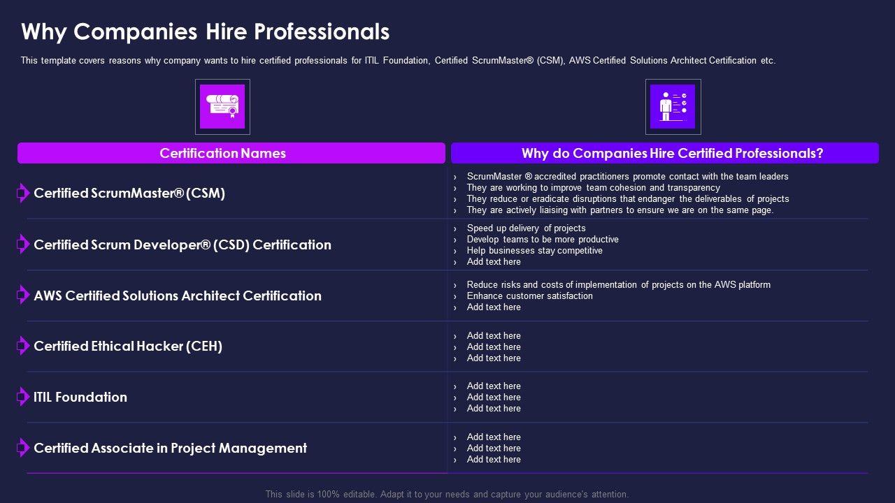Click the ITIL Foundation label

(x=80, y=397)
